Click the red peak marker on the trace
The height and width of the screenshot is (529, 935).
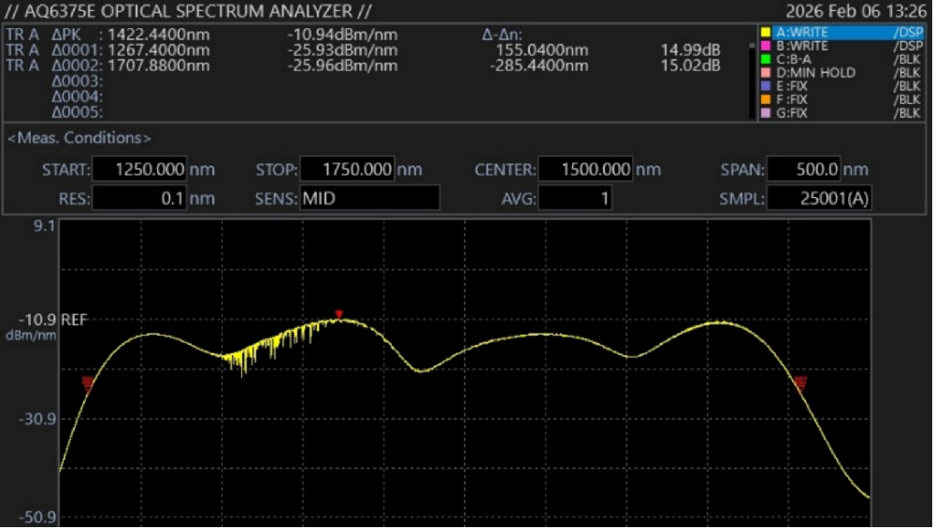339,314
